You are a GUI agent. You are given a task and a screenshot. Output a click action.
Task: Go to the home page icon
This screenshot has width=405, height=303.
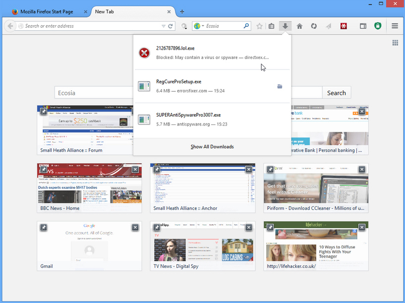[x=299, y=26]
